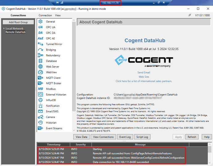Open the Event Log
The height and width of the screenshot is (166, 213).
[125, 137]
